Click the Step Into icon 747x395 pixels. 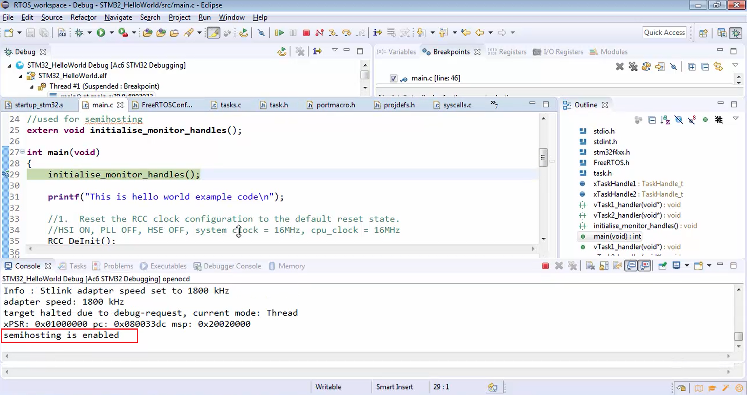tap(333, 33)
